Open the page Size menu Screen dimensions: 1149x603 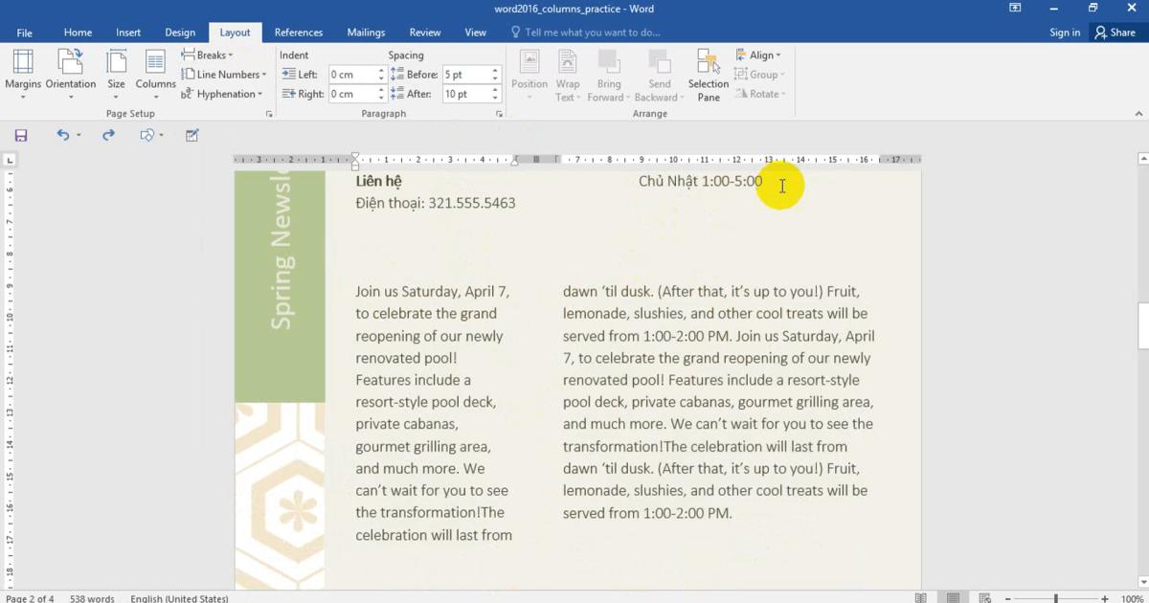click(x=116, y=75)
